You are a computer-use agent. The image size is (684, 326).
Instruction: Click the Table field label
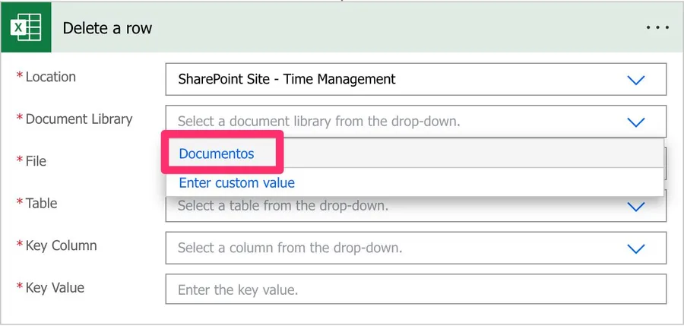(41, 204)
